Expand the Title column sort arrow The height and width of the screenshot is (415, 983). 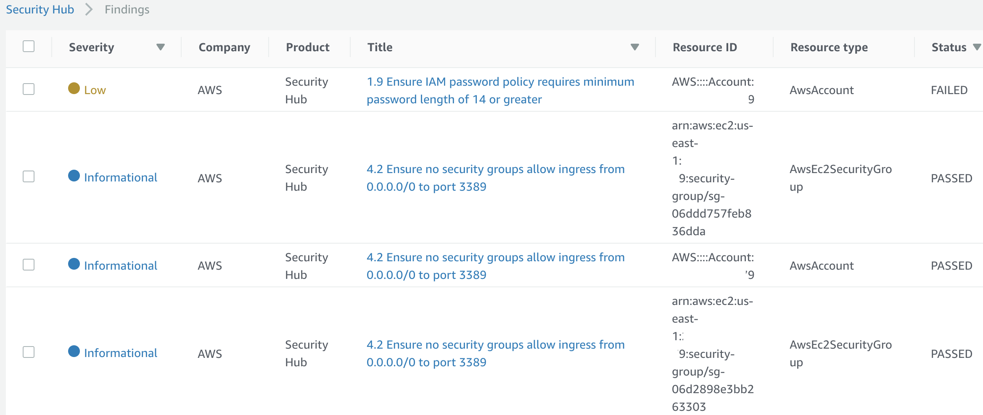[635, 47]
